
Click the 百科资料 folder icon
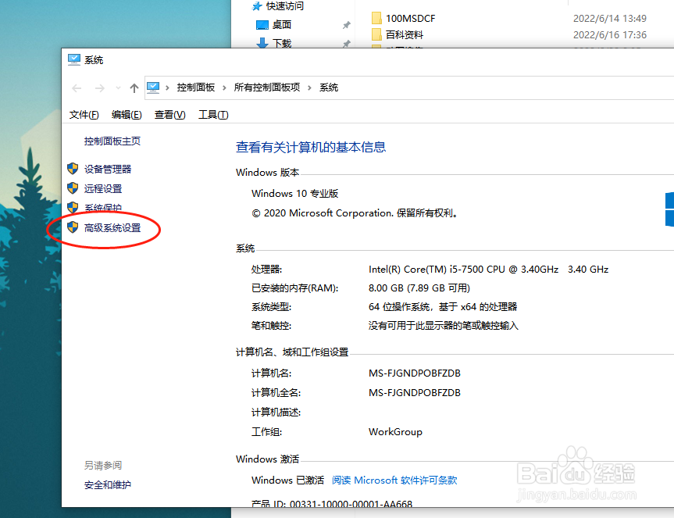[376, 34]
